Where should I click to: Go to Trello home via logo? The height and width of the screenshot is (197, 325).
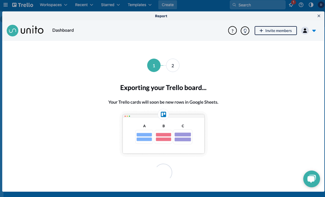[22, 5]
